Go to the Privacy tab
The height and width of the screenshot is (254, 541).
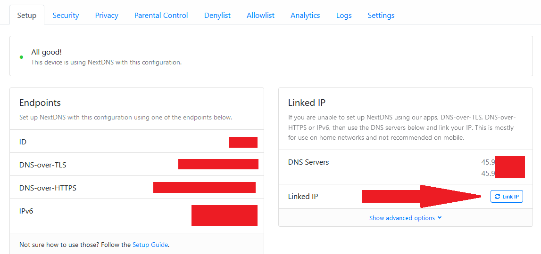click(107, 15)
